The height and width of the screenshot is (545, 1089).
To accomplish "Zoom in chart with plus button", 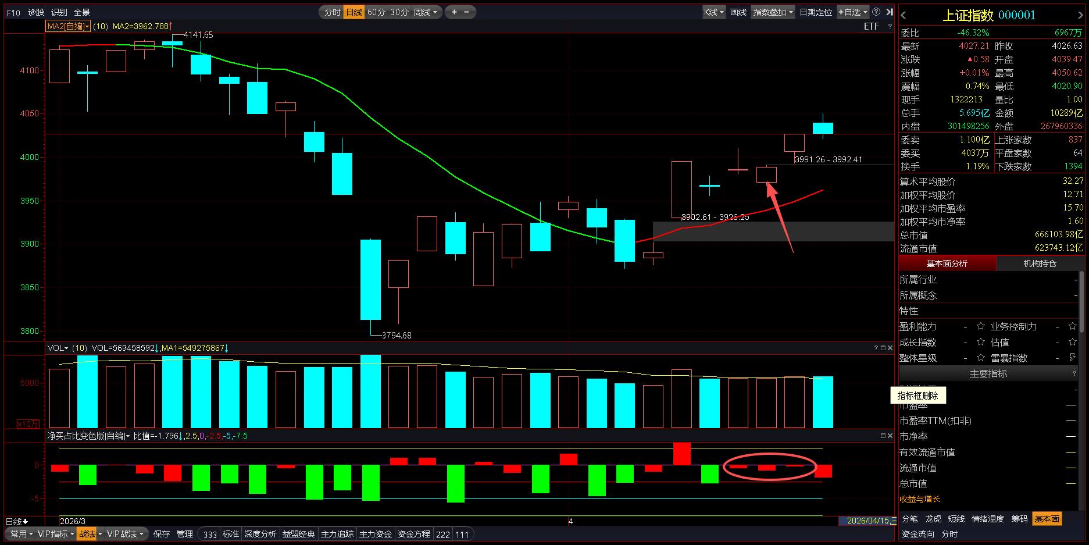I will pos(454,12).
